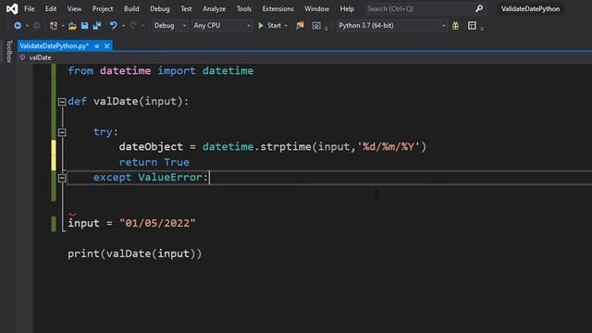Click the navigate forward icon
Viewport: 592px width, 333px height.
pos(36,26)
